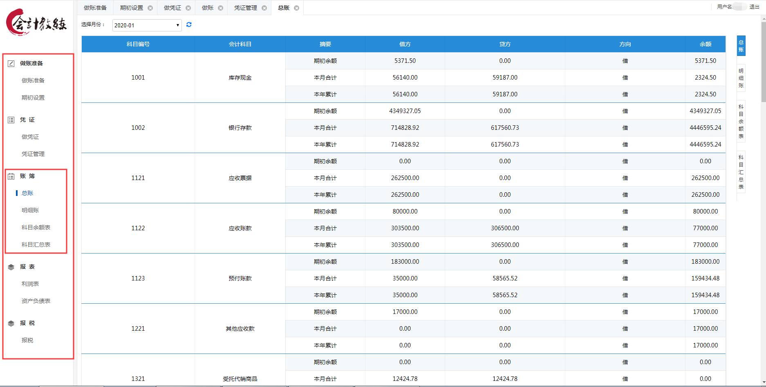
Task: Open 期初设置 in the left sidebar
Action: pyautogui.click(x=33, y=98)
